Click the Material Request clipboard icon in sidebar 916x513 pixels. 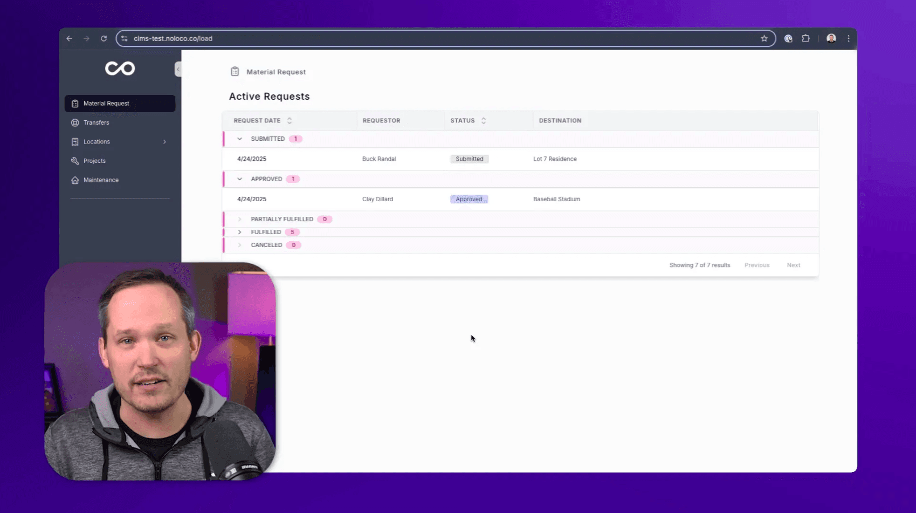(75, 104)
